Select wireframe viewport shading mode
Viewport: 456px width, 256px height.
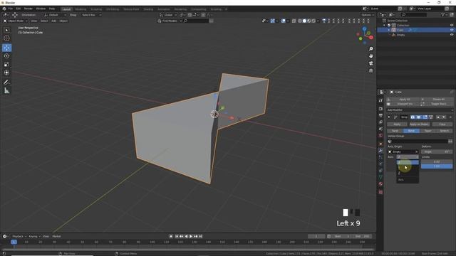click(x=300, y=21)
